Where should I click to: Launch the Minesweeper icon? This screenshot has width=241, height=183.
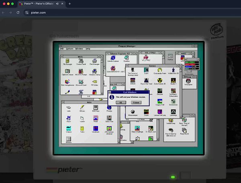pyautogui.click(x=133, y=113)
